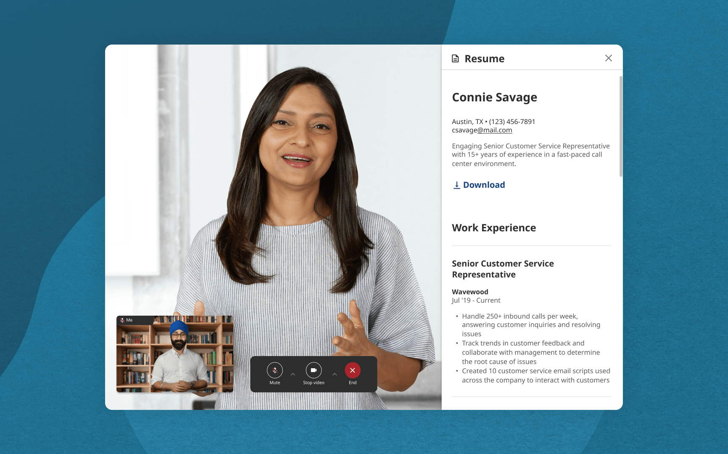Click the Resume panel title

click(484, 58)
